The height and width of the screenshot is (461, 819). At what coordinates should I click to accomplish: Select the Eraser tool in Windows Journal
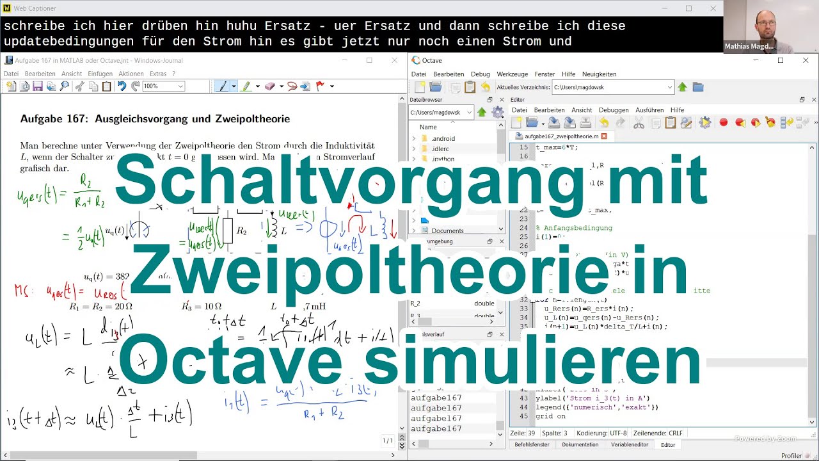[269, 86]
